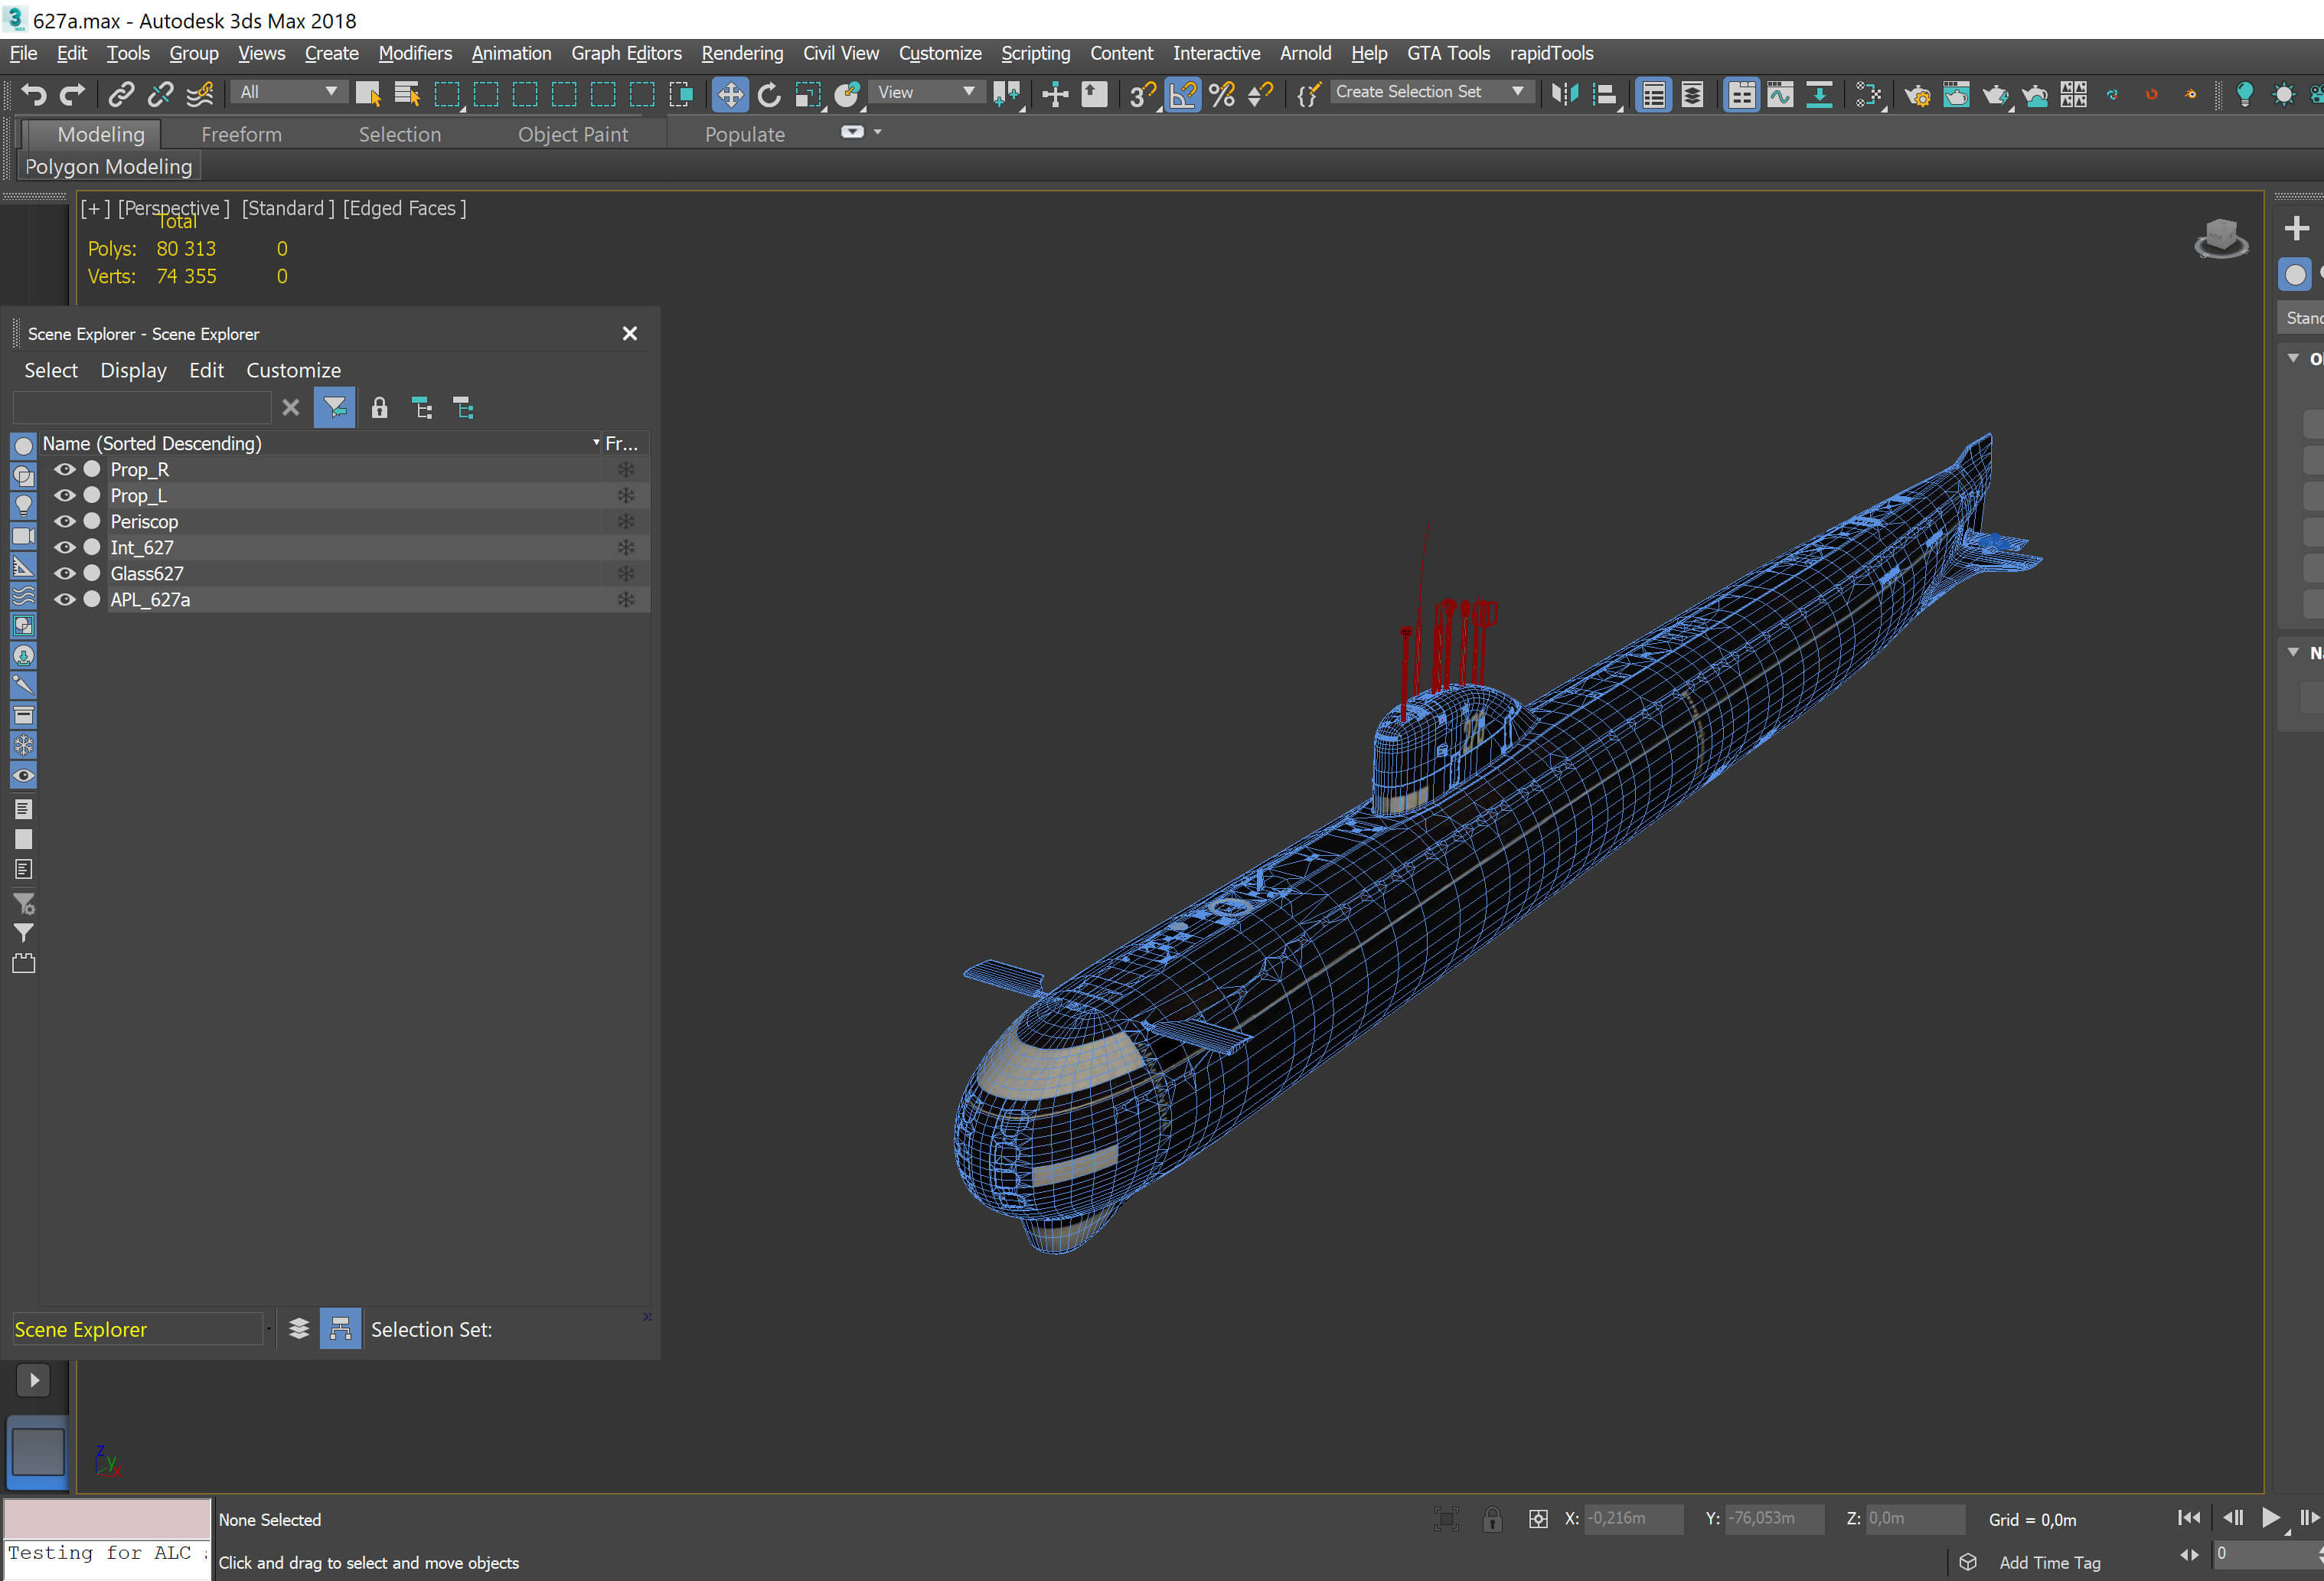The image size is (2324, 1581).
Task: Click the Mirror tool icon
Action: [1565, 94]
